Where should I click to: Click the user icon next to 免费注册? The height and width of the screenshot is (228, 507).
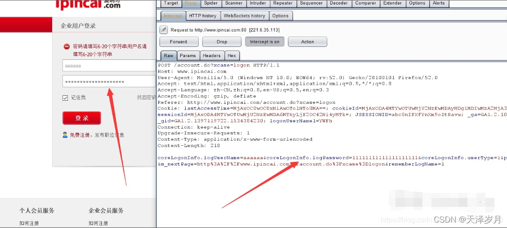coord(65,135)
